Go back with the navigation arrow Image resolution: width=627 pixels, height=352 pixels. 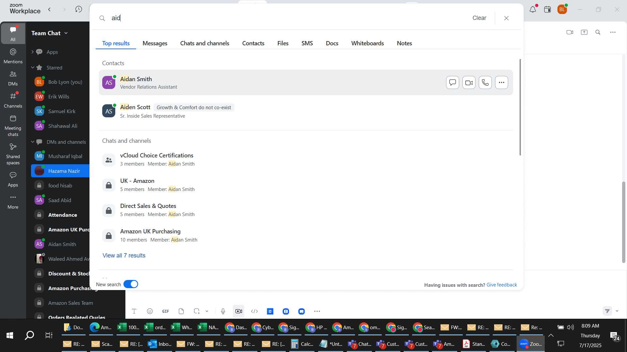tap(49, 9)
